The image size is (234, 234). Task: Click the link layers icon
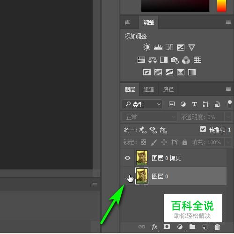(142, 227)
